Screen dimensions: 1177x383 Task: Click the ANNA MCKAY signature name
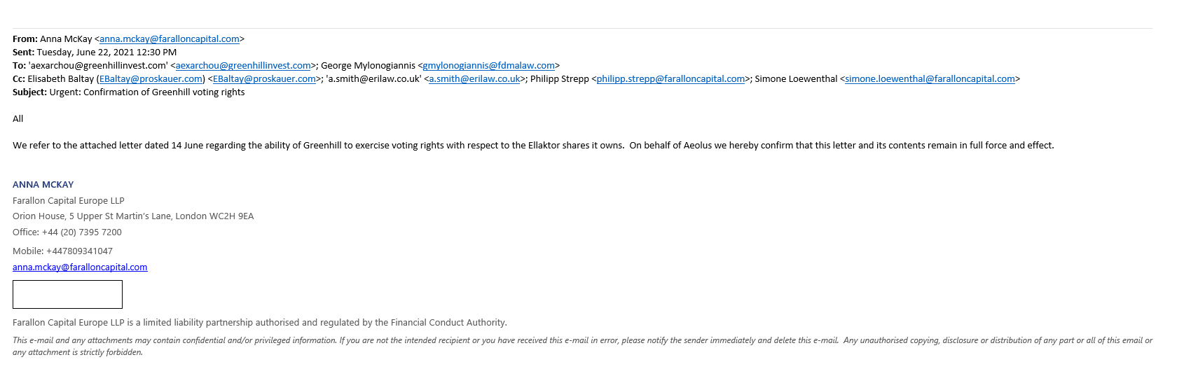43,185
